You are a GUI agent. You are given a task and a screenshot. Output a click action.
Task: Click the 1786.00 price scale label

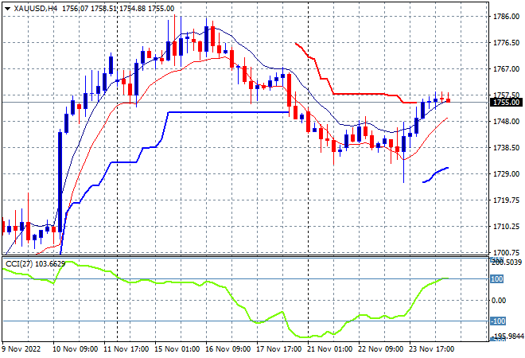pos(506,17)
